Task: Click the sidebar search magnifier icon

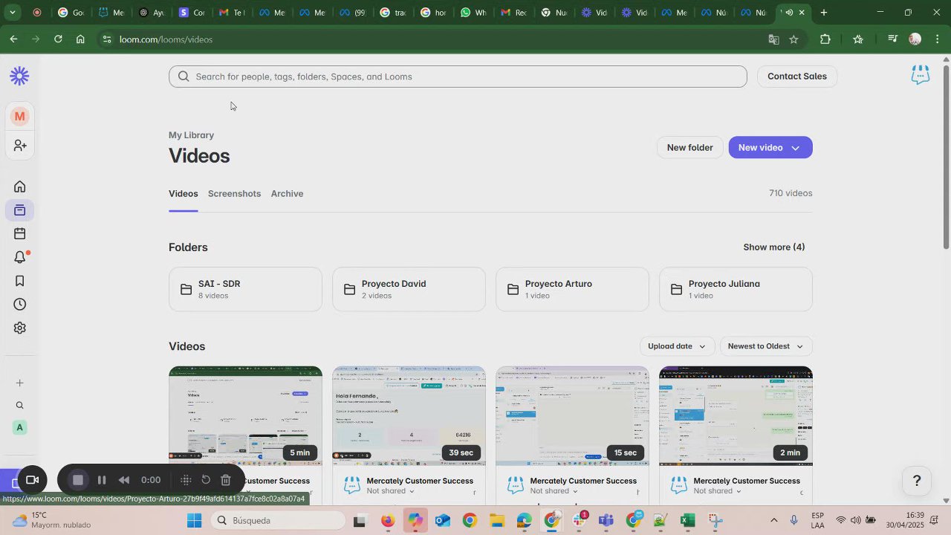Action: point(20,405)
